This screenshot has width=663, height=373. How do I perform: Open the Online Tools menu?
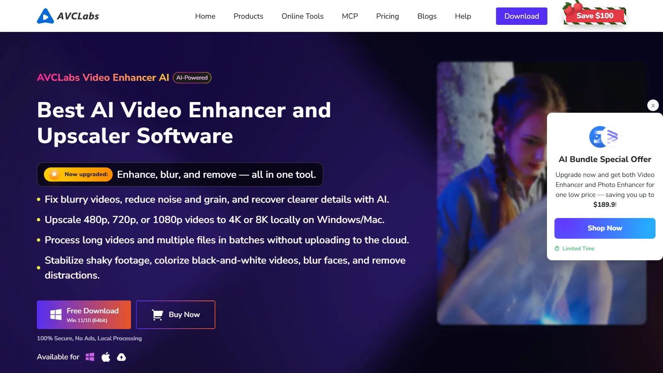(x=302, y=16)
